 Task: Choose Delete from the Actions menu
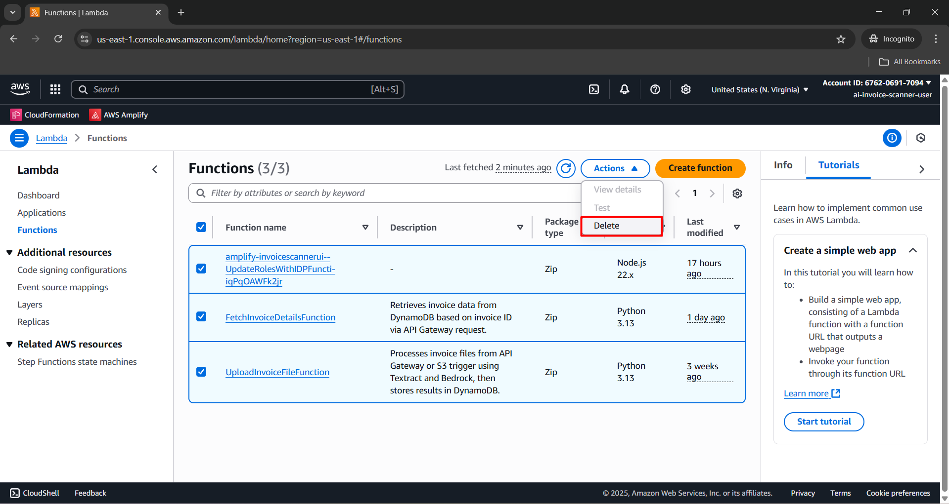click(607, 226)
